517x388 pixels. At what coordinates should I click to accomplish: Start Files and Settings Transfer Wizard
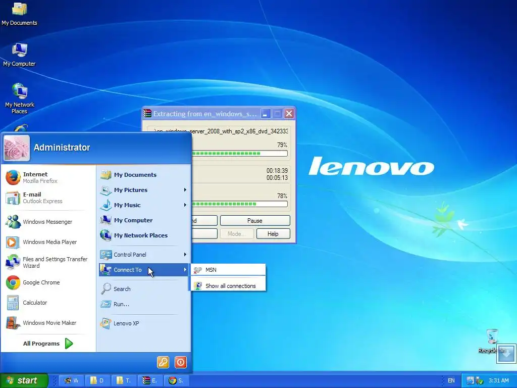pos(49,262)
